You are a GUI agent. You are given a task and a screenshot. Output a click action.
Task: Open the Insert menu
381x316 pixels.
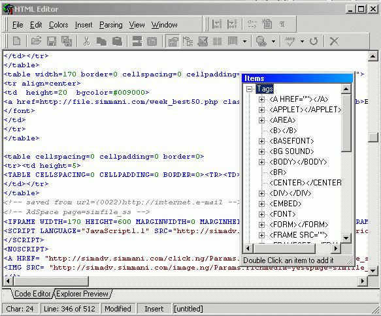point(84,25)
